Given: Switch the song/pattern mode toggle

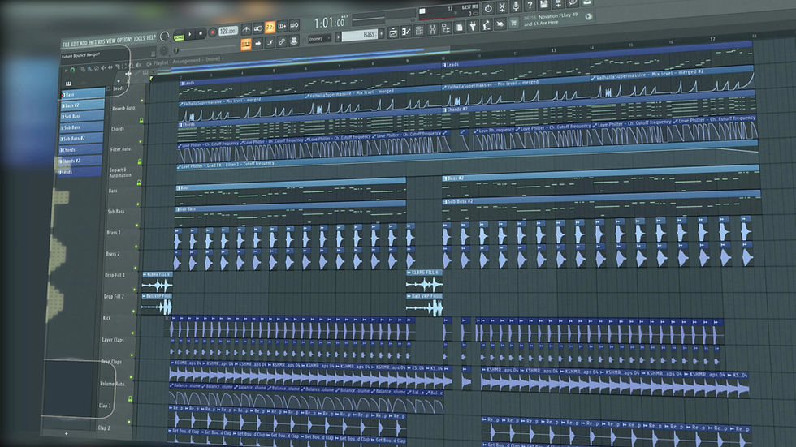Looking at the screenshot, I should click(x=179, y=37).
